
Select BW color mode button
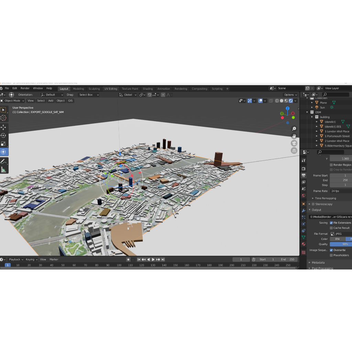coord(337,239)
